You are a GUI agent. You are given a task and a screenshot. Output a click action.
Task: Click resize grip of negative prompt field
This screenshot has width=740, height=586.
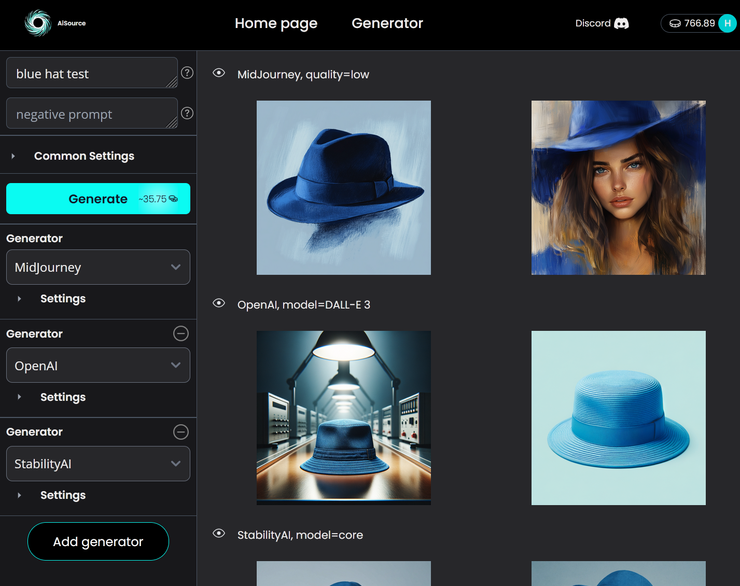[x=172, y=123]
